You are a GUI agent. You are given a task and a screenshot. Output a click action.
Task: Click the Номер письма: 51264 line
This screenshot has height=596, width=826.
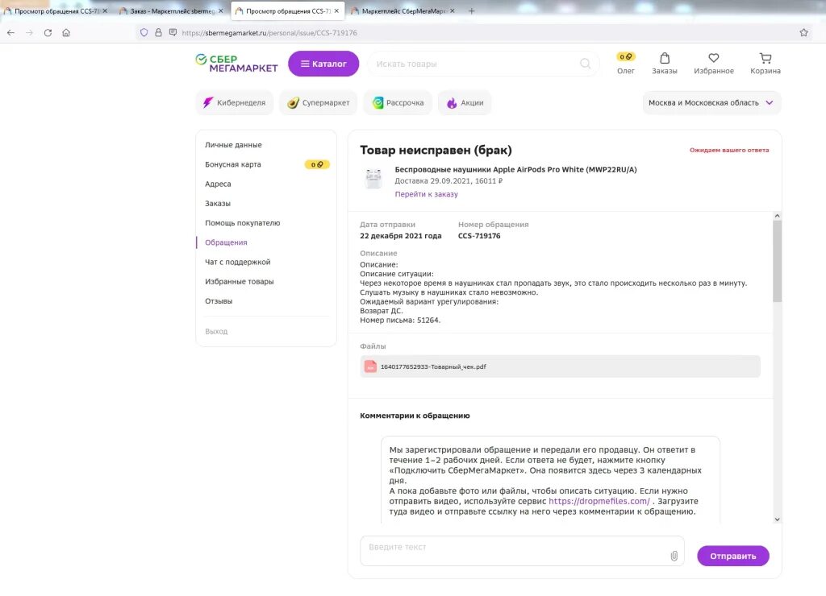pos(400,320)
